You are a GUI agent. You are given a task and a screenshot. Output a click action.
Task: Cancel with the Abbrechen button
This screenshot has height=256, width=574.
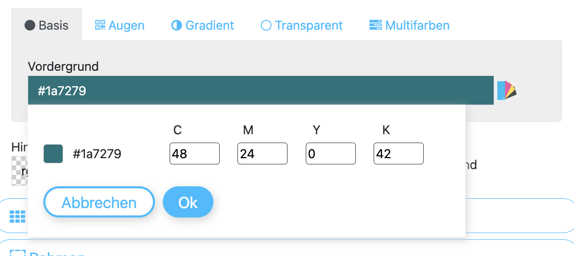(x=99, y=202)
